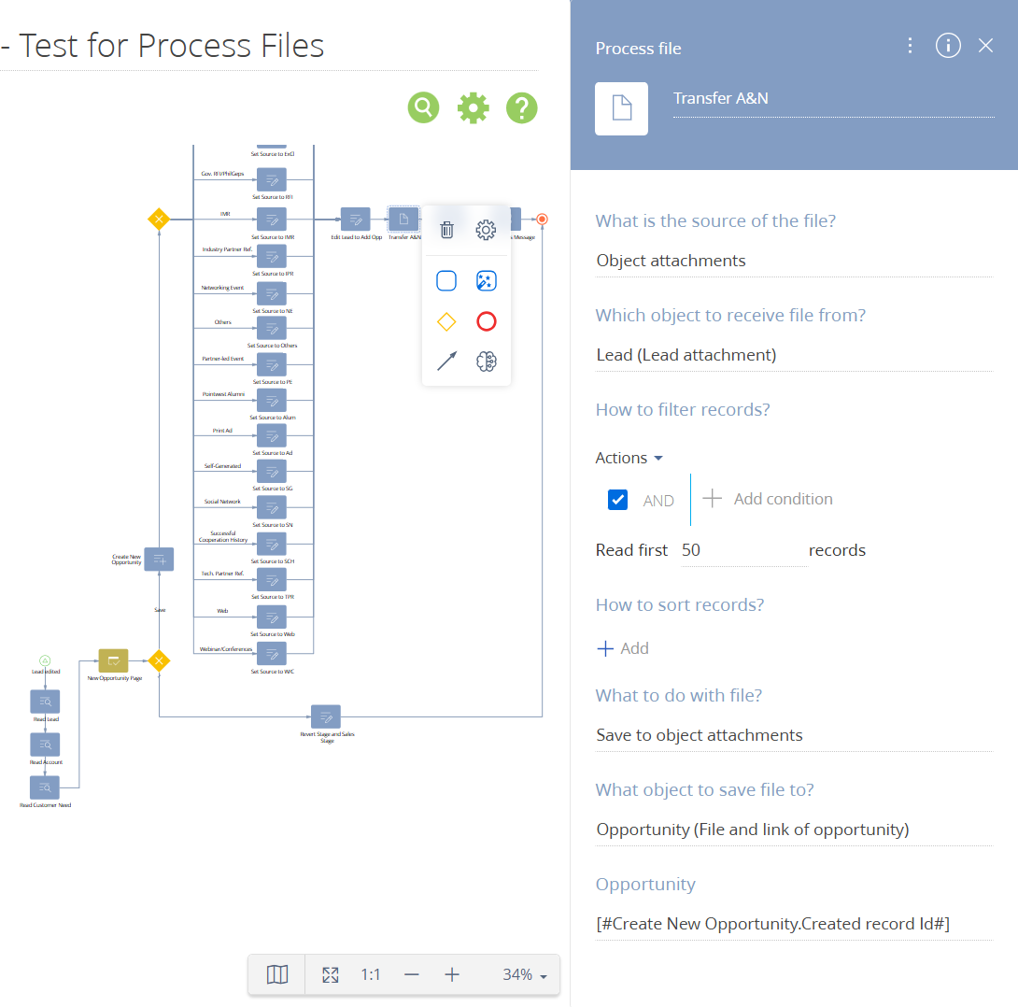1018x1007 pixels.
Task: Add a rounded rectangle task element
Action: click(446, 281)
